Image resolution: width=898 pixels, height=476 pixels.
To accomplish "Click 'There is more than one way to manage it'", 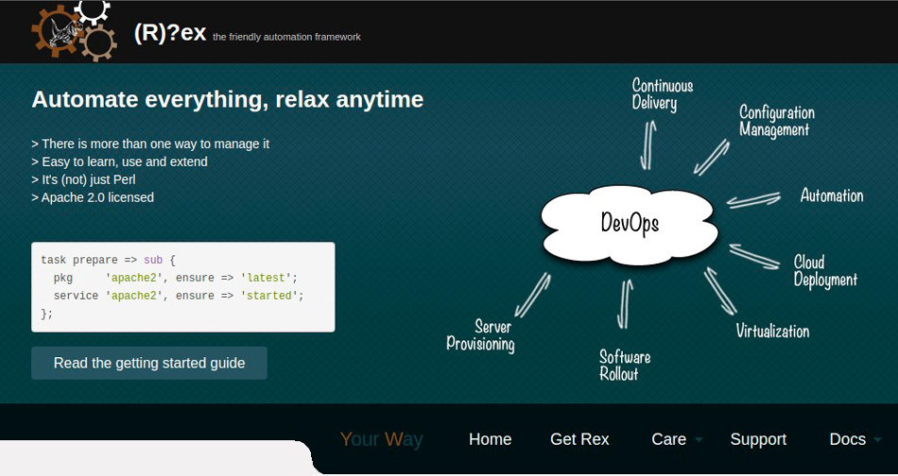I will pos(150,144).
